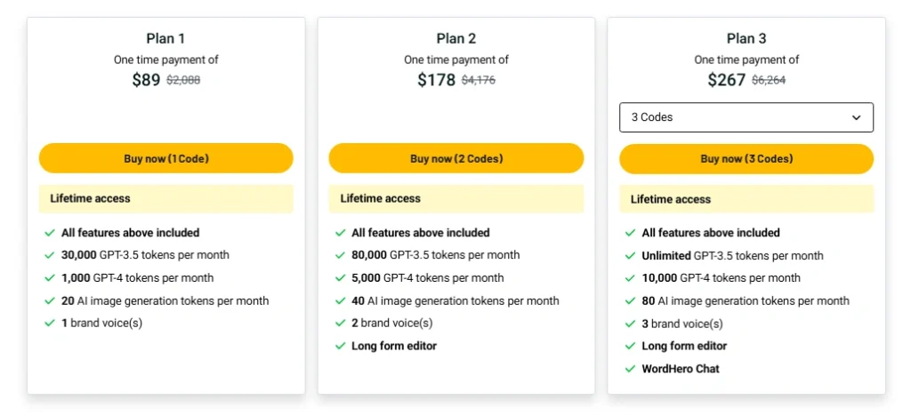Click the Plan 1 heading
The image size is (911, 416).
click(165, 38)
